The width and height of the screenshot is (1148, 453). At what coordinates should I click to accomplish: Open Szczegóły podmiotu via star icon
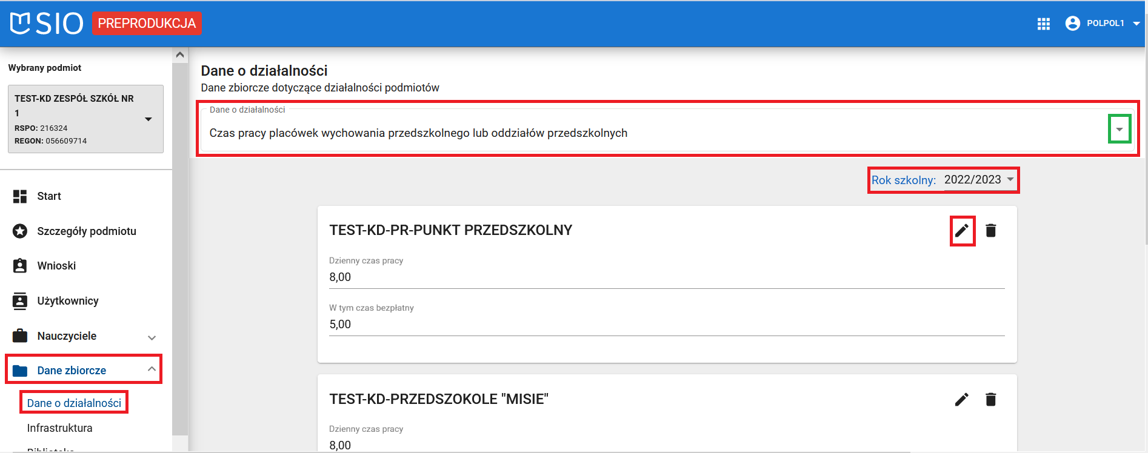click(18, 231)
